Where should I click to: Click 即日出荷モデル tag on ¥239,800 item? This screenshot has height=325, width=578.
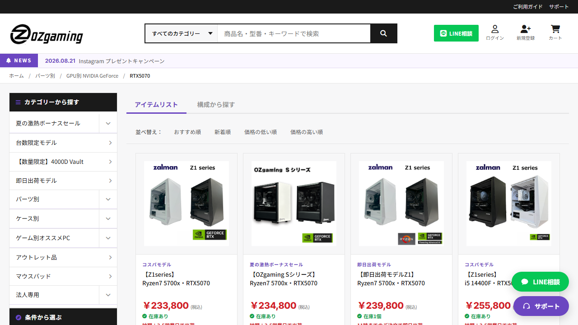(x=374, y=265)
